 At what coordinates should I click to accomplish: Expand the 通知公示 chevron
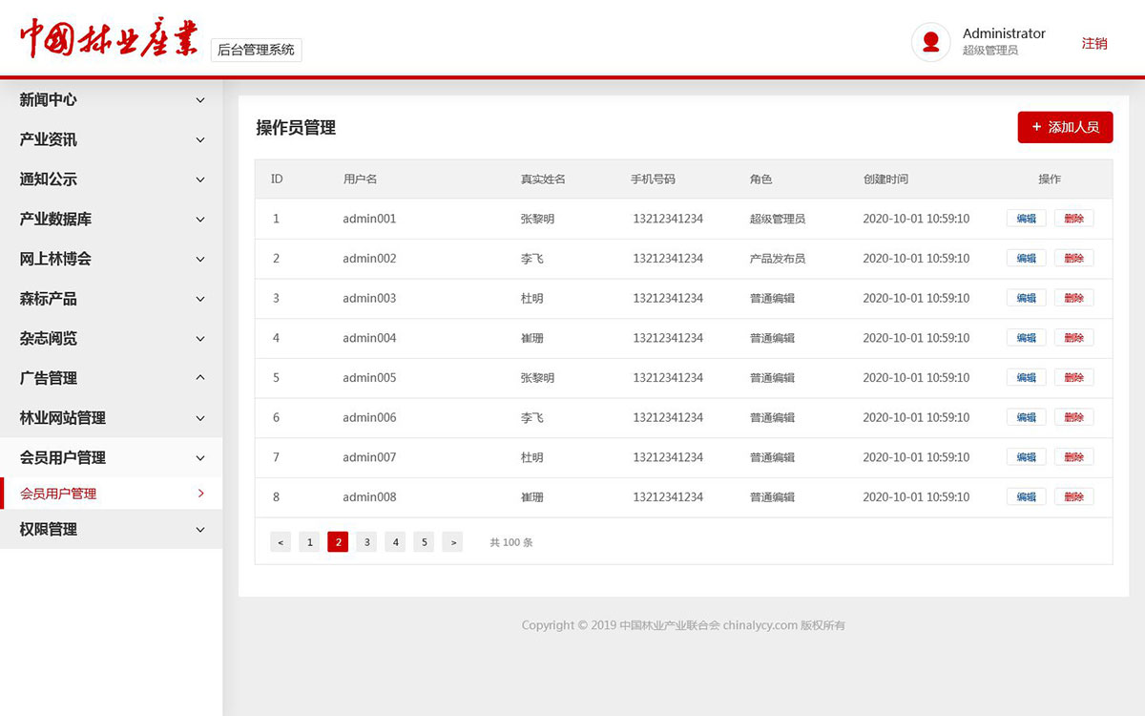[x=200, y=179]
